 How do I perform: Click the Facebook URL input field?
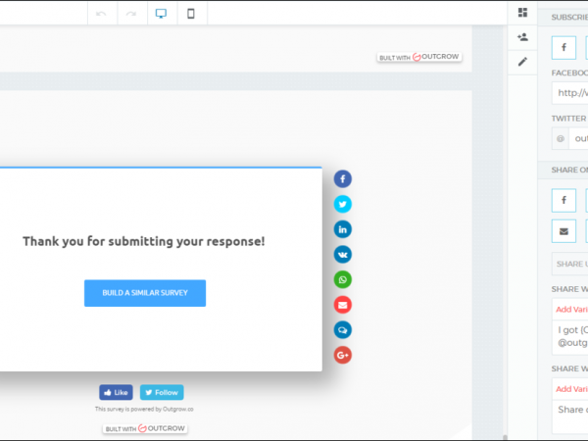coord(569,93)
